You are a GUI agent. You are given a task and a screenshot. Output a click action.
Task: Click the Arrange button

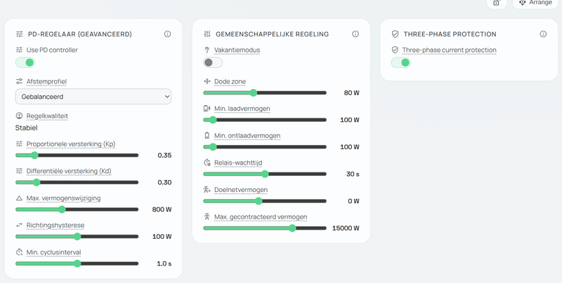[x=535, y=3]
